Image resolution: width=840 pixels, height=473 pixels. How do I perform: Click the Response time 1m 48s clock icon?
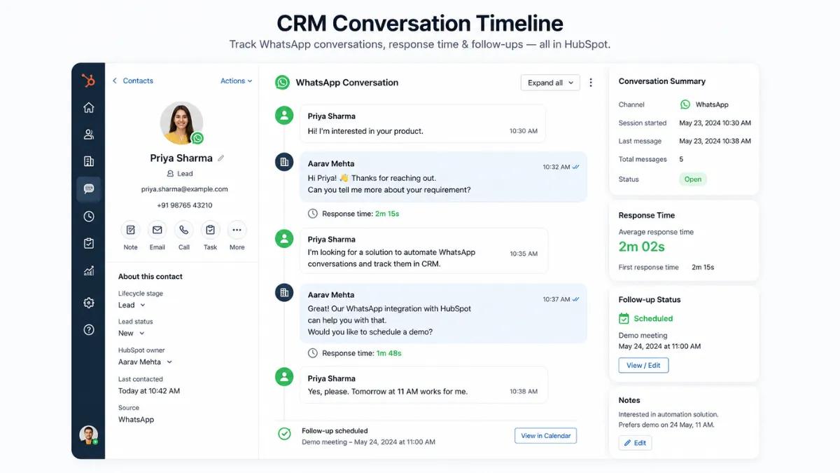(313, 353)
